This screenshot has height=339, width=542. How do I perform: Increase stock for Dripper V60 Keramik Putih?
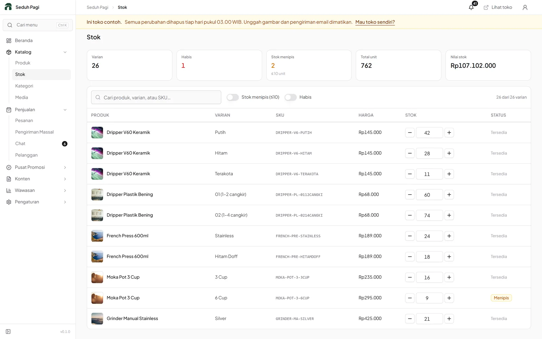click(449, 133)
